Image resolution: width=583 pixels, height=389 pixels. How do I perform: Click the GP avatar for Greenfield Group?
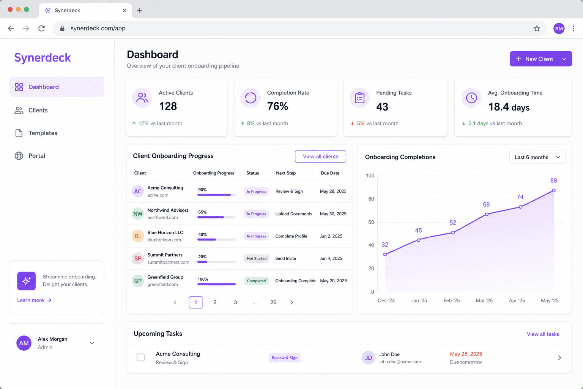click(x=138, y=281)
